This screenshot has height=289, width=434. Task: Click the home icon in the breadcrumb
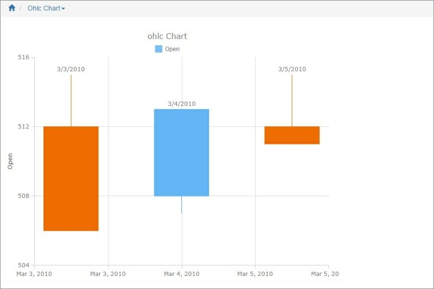point(12,8)
